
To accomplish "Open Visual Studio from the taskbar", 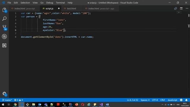I will click(101, 104).
